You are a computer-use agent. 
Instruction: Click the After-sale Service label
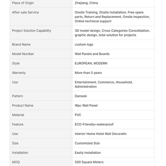pos(26,12)
